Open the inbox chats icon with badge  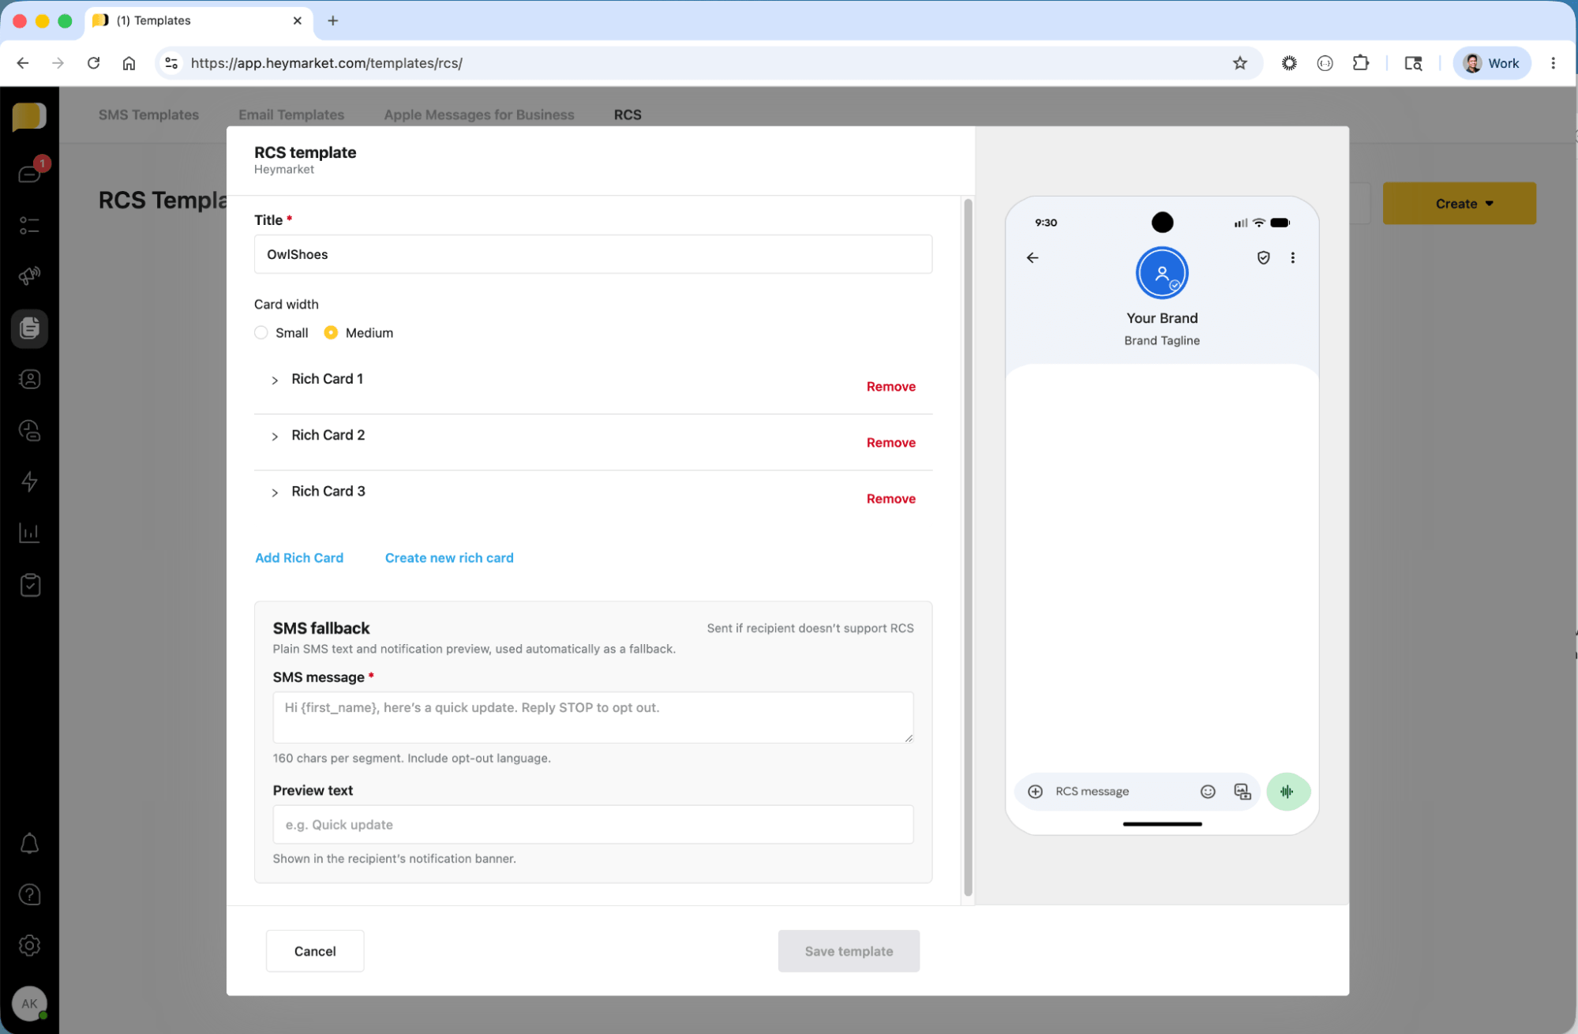(30, 174)
